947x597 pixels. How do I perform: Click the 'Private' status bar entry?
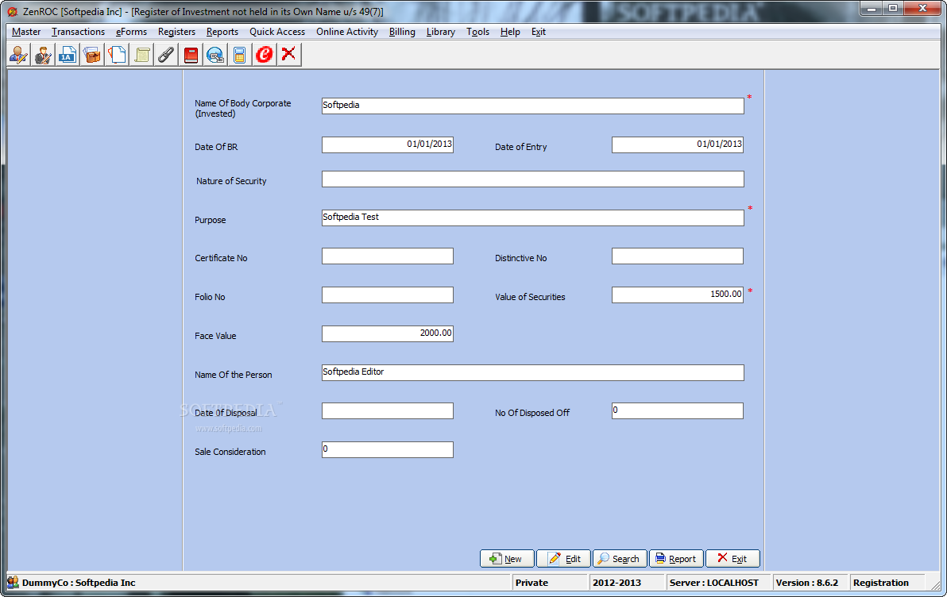pos(531,583)
